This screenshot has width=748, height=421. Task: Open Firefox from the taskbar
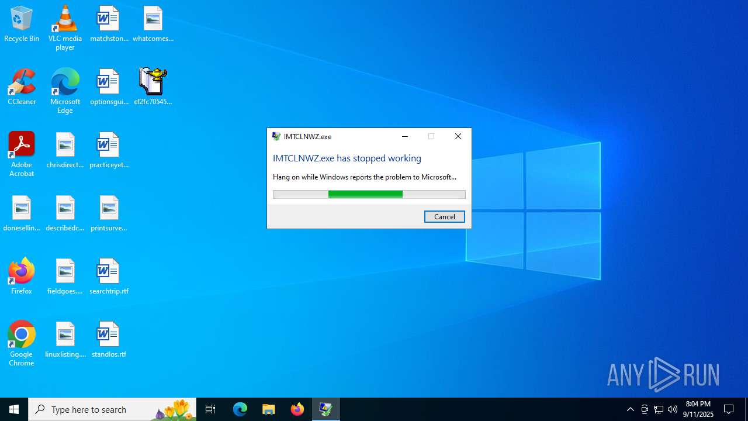click(297, 409)
